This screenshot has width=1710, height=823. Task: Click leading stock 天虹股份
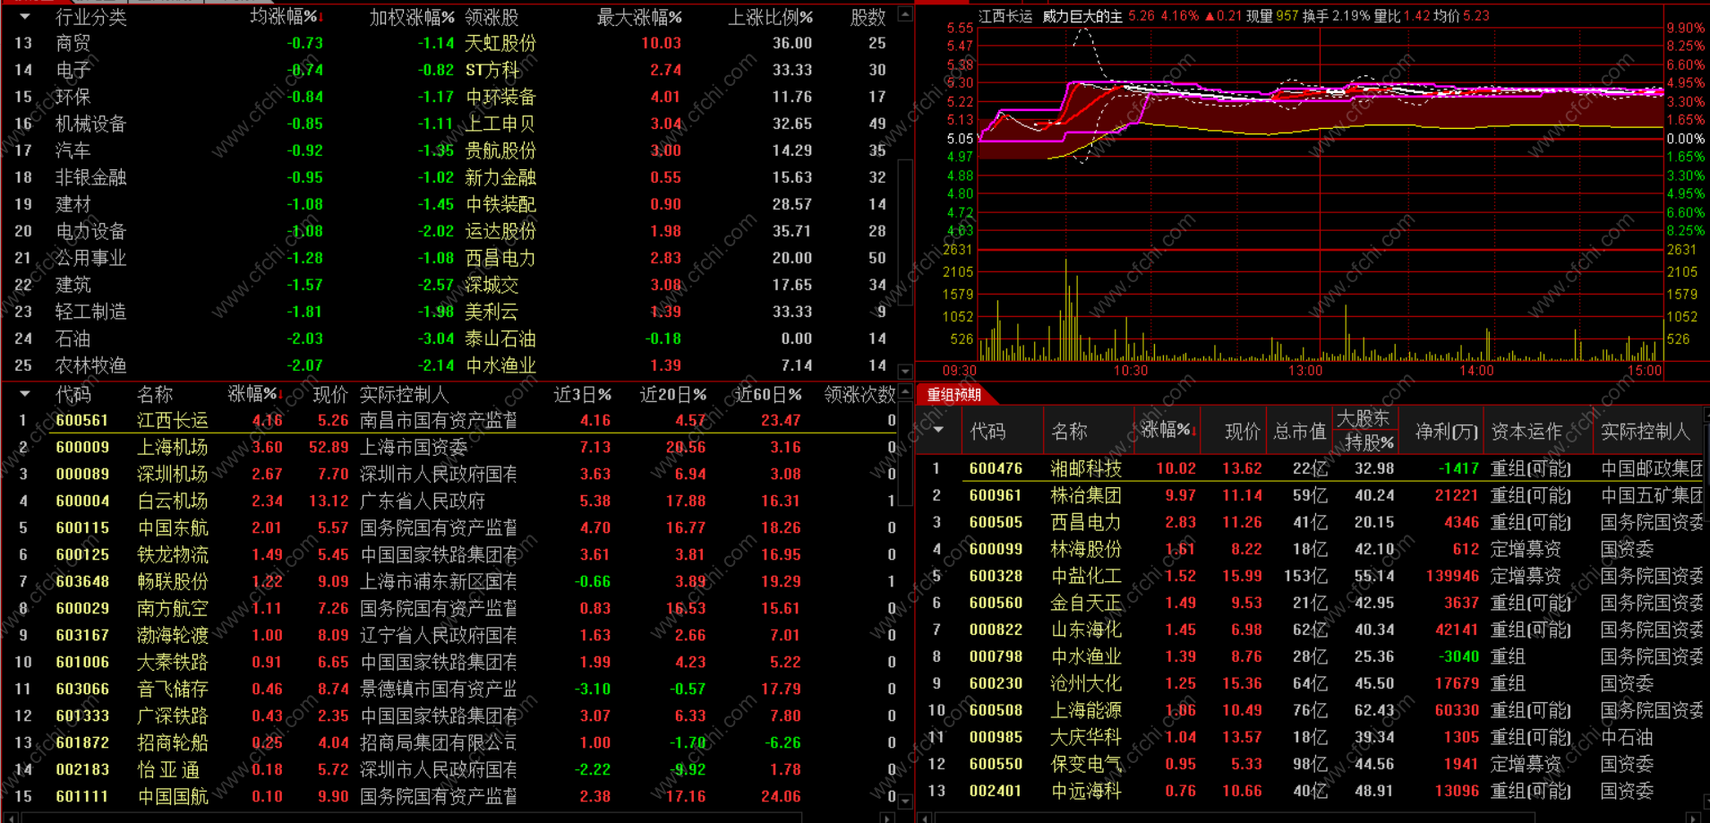coord(500,43)
